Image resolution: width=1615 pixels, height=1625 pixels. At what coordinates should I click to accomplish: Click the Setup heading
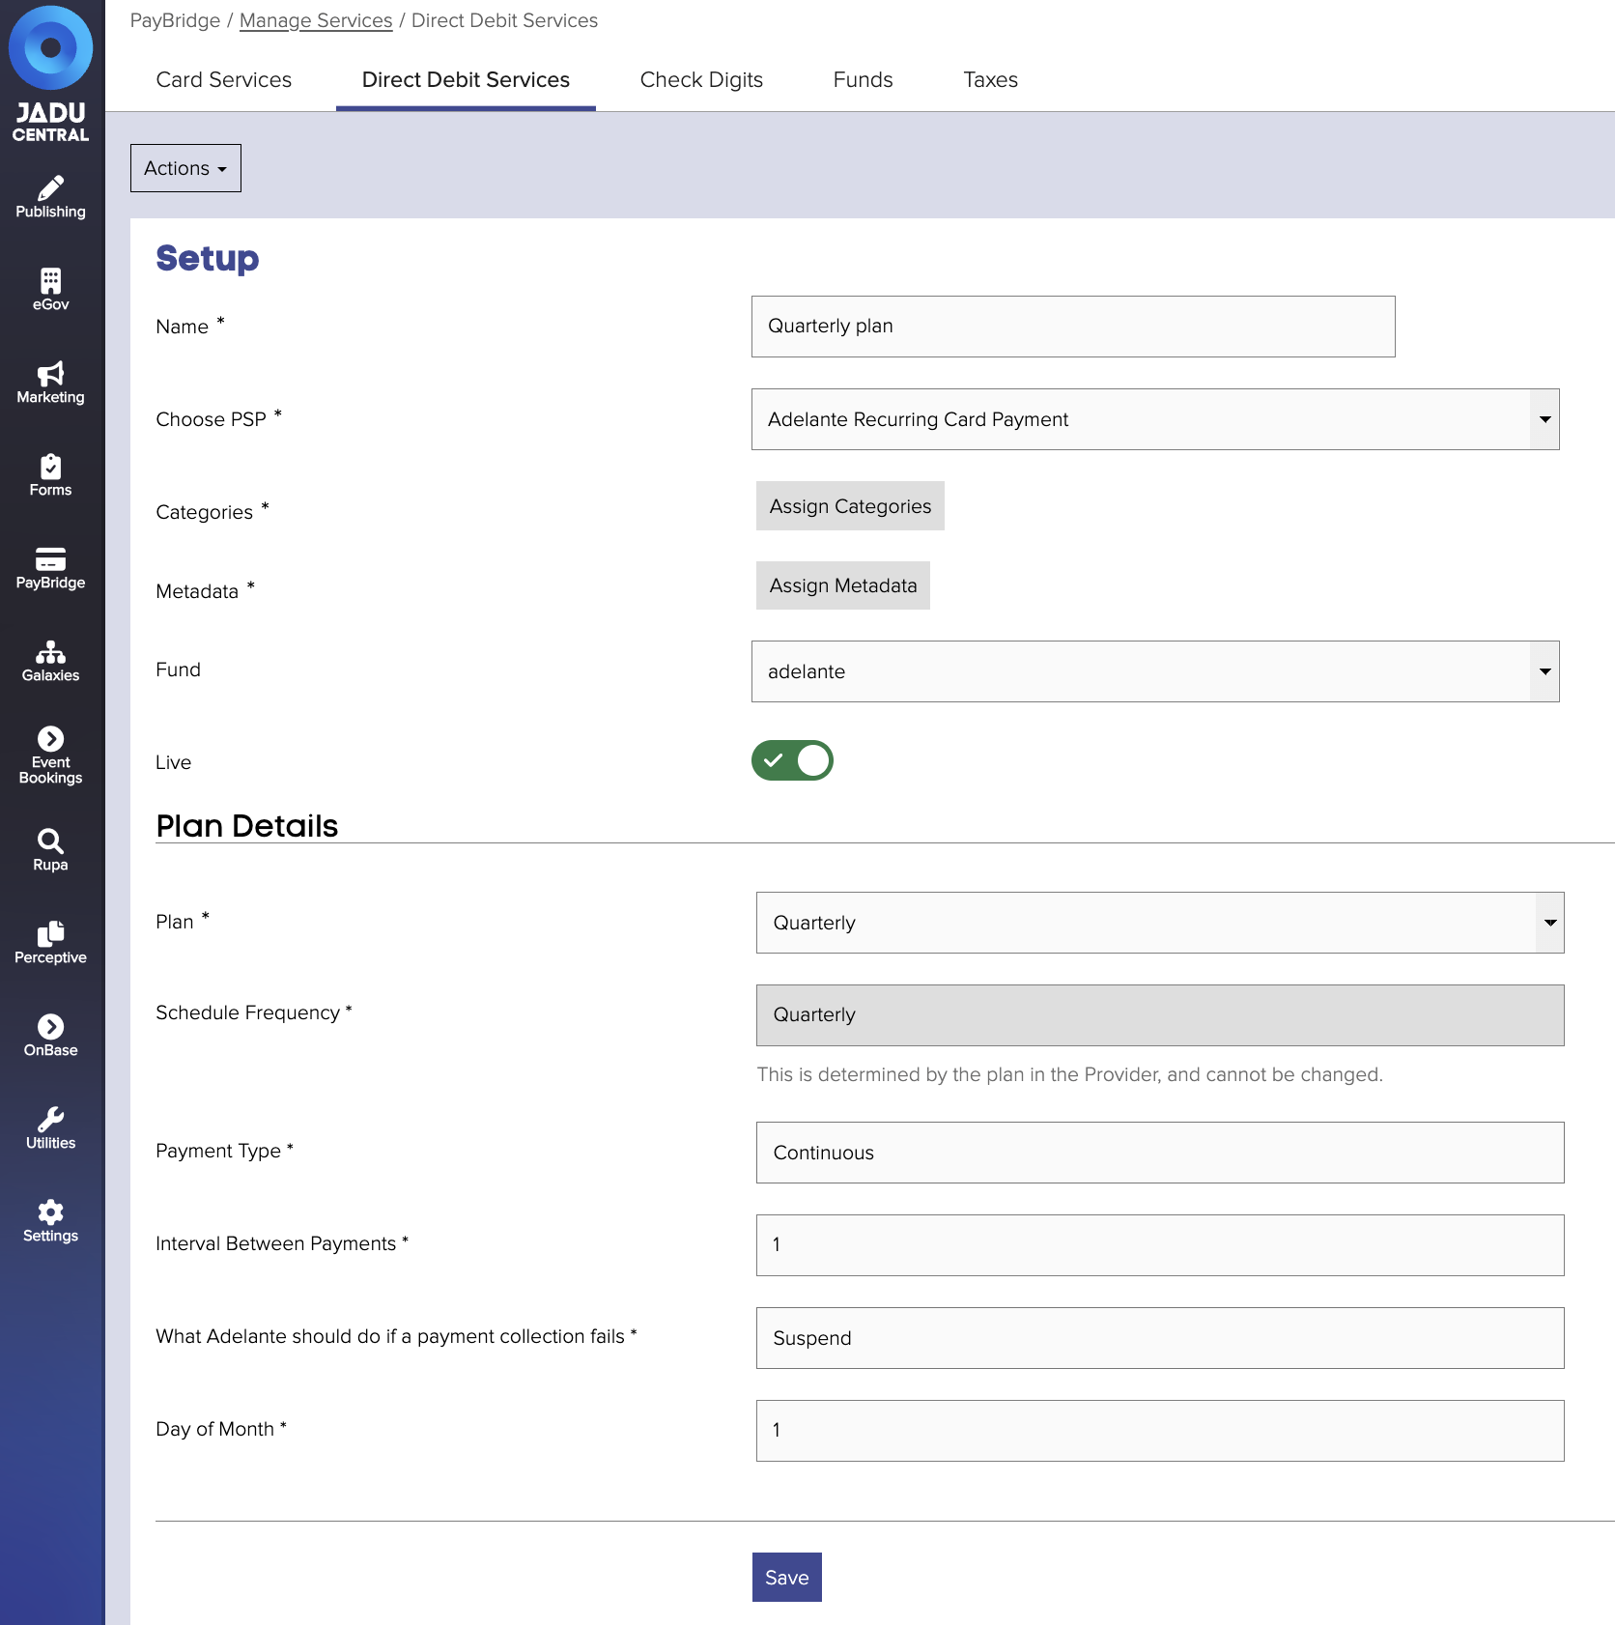click(208, 259)
